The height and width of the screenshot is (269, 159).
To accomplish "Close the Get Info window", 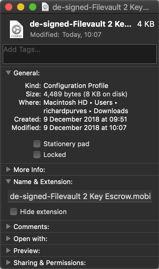I will tap(9, 7).
